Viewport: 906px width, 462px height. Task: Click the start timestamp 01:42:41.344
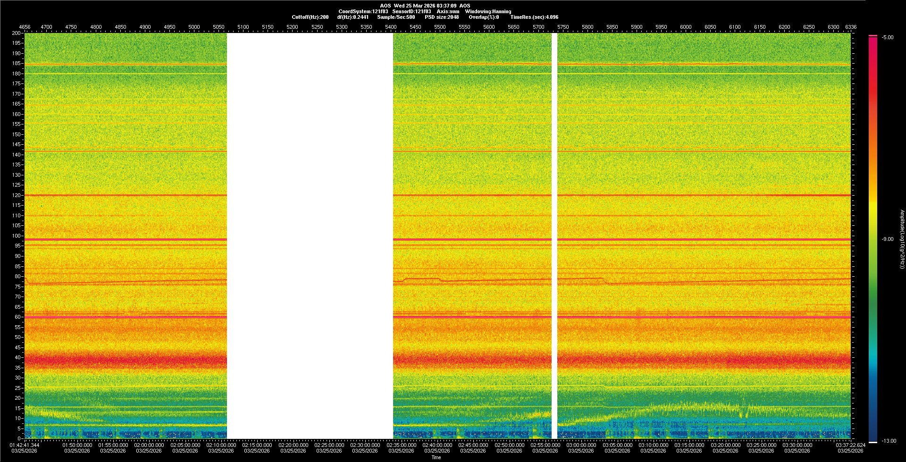[x=25, y=445]
